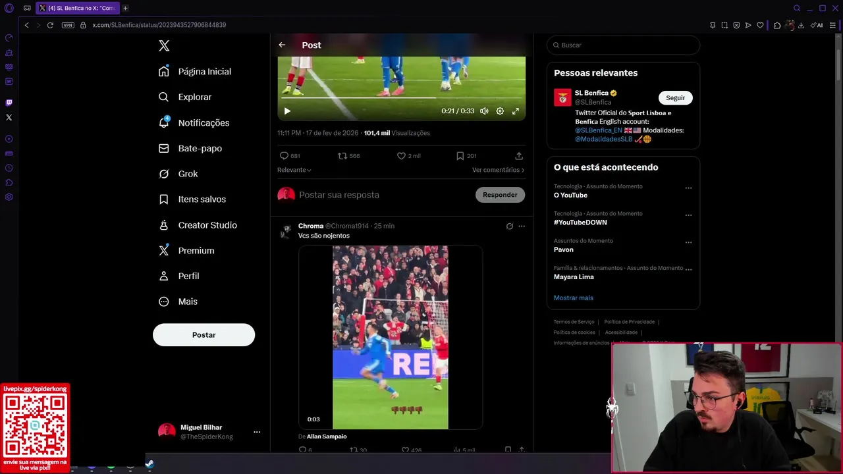Click ad blocker shield icon
This screenshot has height=474, width=843.
[736, 25]
